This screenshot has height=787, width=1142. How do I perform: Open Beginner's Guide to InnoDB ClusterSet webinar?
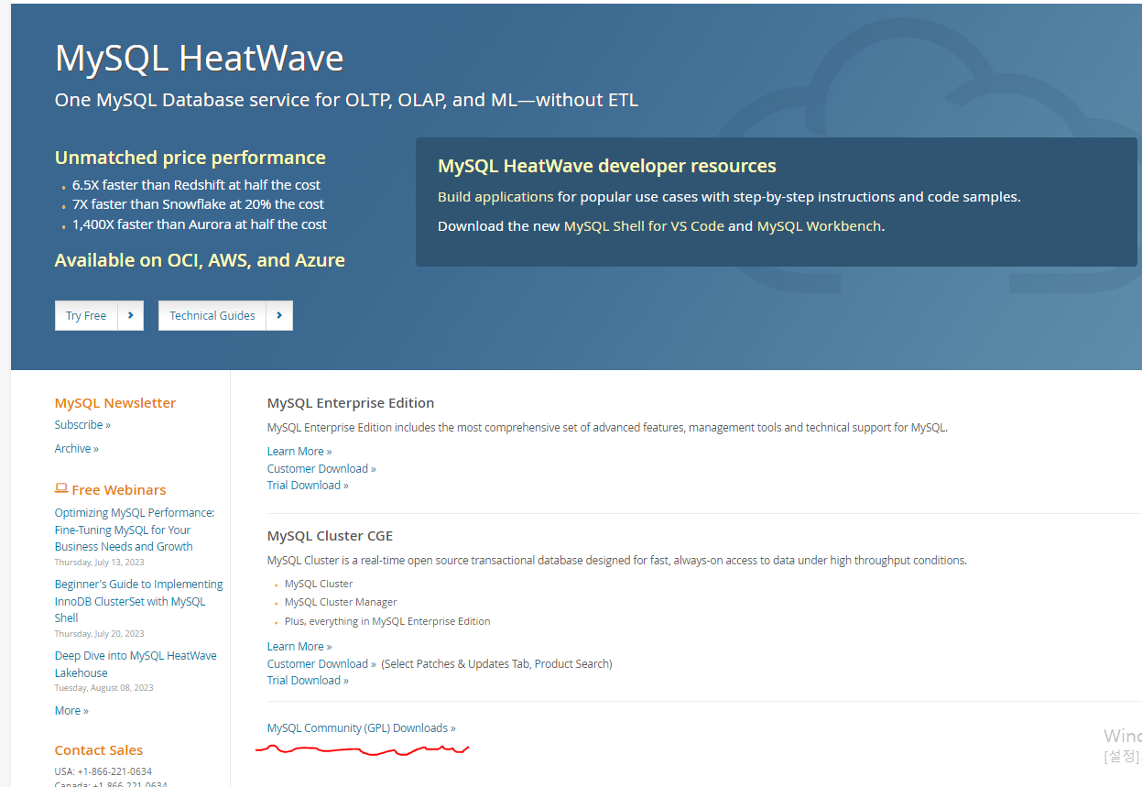tap(139, 601)
